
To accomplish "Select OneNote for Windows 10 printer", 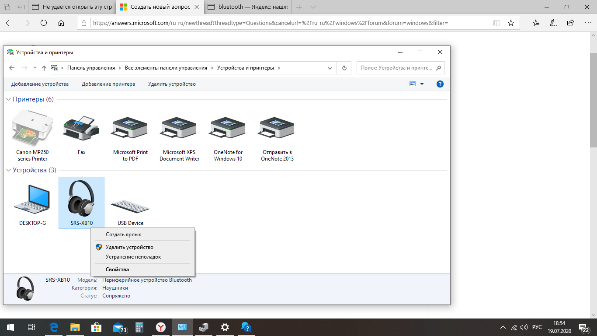I will pyautogui.click(x=228, y=128).
